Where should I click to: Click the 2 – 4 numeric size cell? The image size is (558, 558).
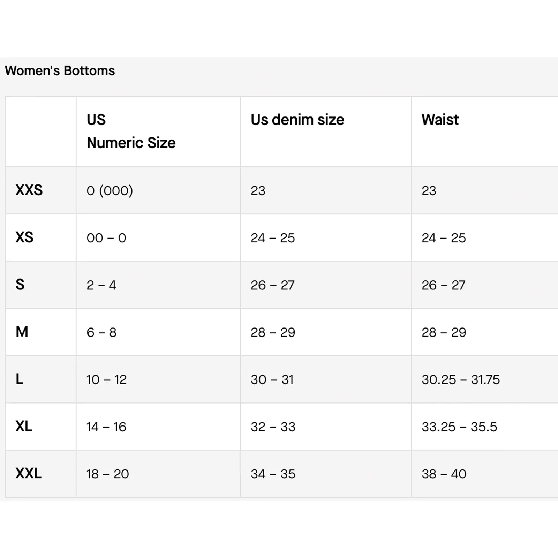(x=101, y=285)
